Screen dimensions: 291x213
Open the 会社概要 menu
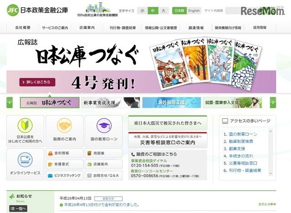pyautogui.click(x=23, y=28)
